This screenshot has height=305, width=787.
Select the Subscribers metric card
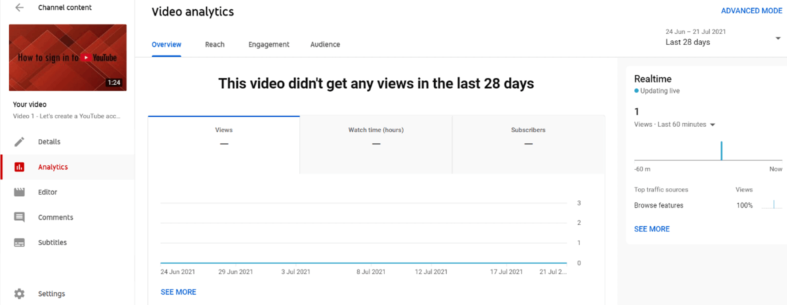click(x=528, y=144)
